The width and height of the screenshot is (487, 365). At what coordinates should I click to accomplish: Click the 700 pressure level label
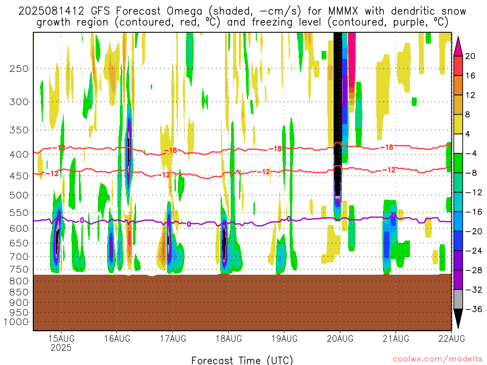click(x=19, y=257)
